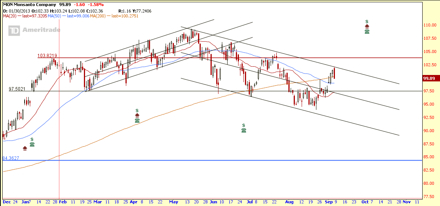Image resolution: width=440 pixels, height=206 pixels.
Task: Click the 103.8219 resistance line label
Action: click(x=47, y=56)
